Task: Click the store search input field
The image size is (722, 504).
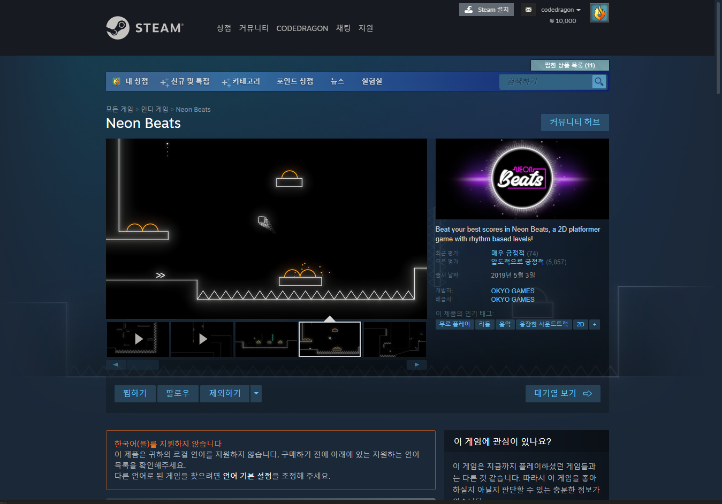Action: [x=546, y=81]
